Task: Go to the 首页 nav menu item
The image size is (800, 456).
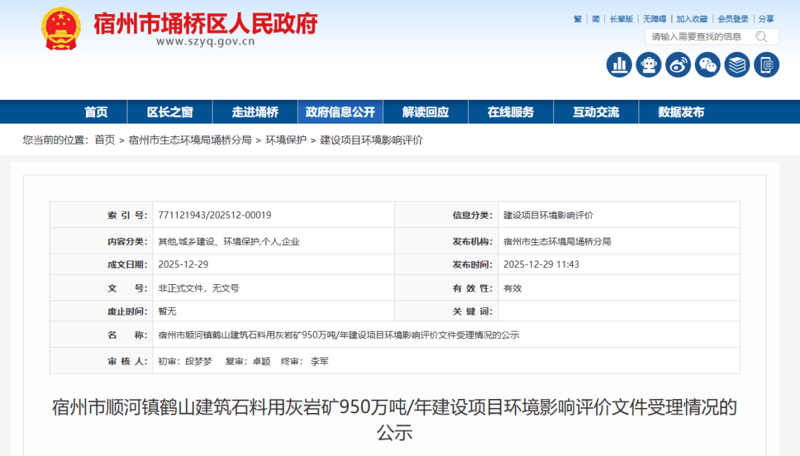Action: pos(96,112)
